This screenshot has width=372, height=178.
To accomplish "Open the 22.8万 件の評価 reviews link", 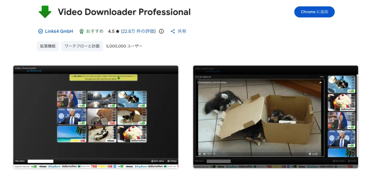I will (138, 31).
